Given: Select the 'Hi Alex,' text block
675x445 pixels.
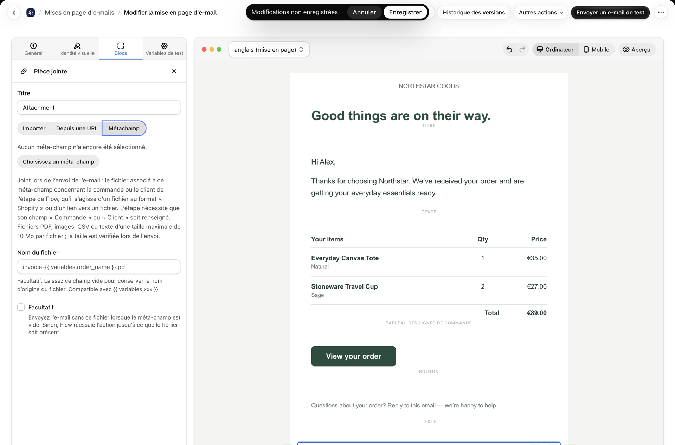Looking at the screenshot, I should (323, 162).
